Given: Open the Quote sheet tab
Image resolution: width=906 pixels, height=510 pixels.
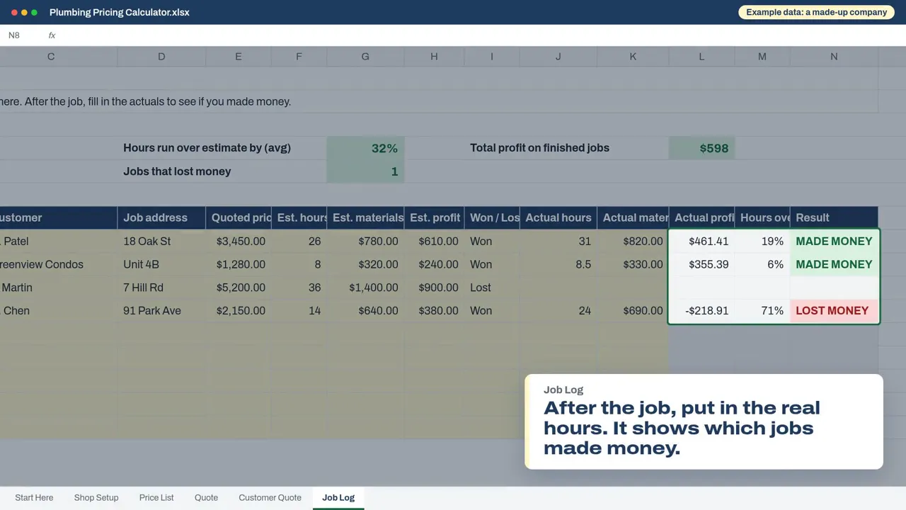Looking at the screenshot, I should [206, 497].
